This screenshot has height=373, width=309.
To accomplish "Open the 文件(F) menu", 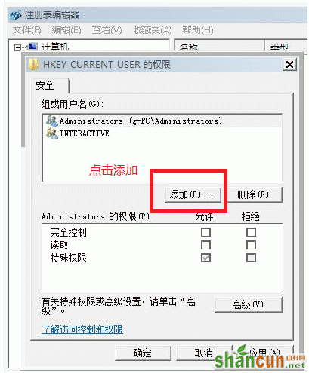I will (x=27, y=30).
